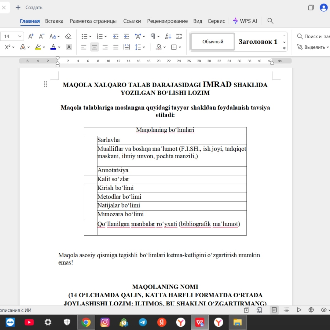The image size is (330, 330).
Task: Click the clear formatting eraser icon
Action: [68, 36]
